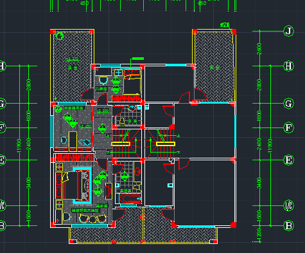Click the 儿童房 room label

coord(101,89)
